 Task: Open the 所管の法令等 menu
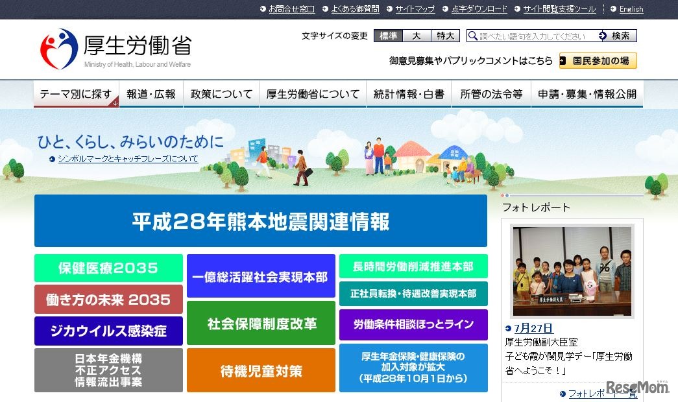pyautogui.click(x=491, y=93)
